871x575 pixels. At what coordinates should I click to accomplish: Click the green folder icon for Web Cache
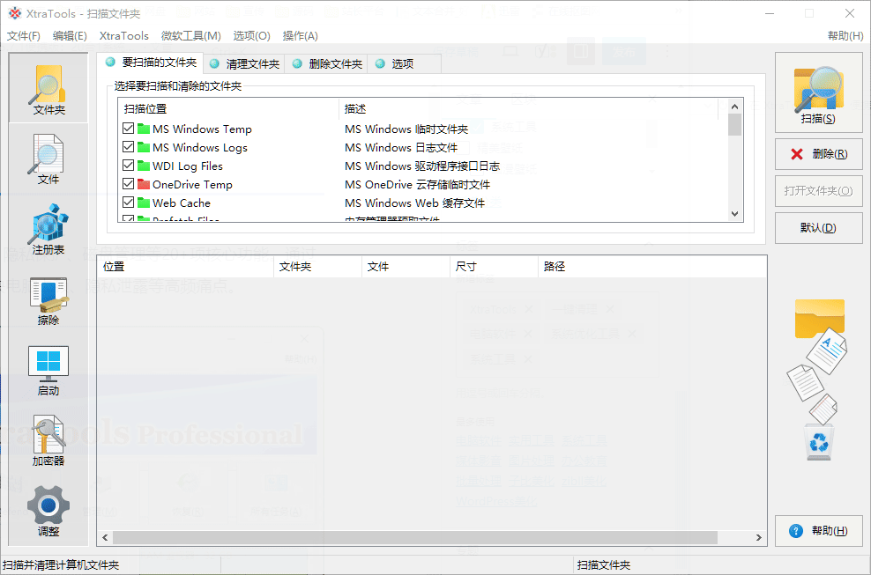pyautogui.click(x=144, y=202)
